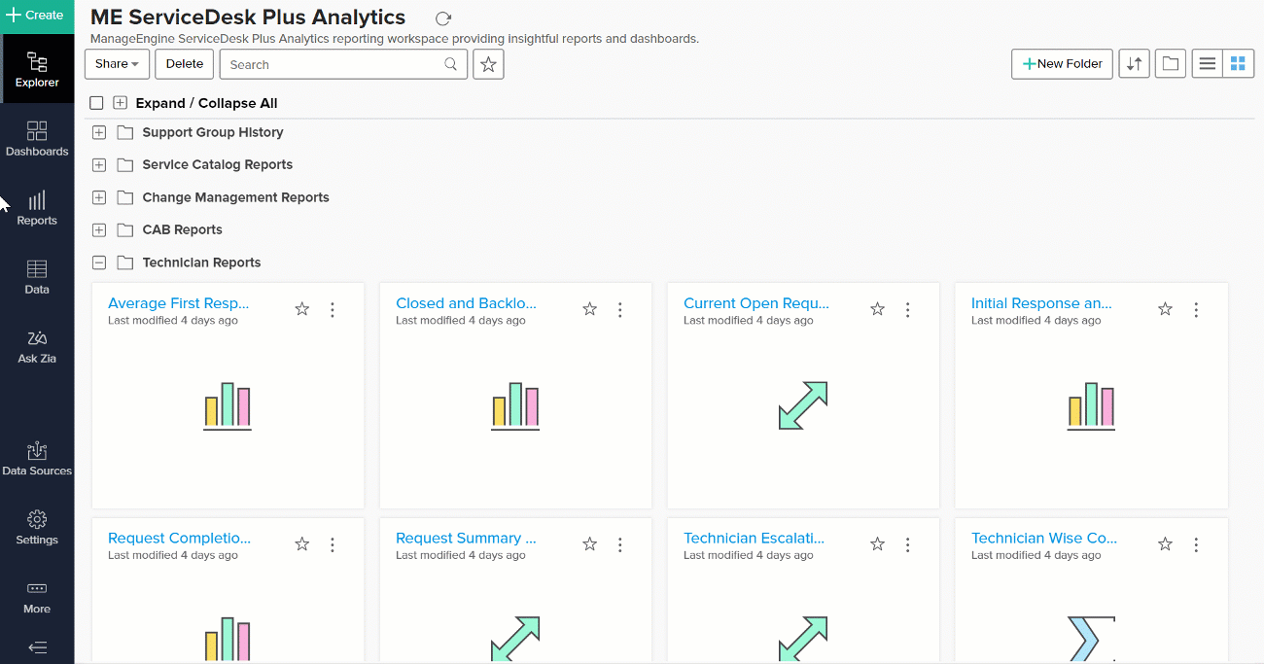This screenshot has width=1264, height=664.
Task: Click the New Folder button
Action: coord(1062,64)
